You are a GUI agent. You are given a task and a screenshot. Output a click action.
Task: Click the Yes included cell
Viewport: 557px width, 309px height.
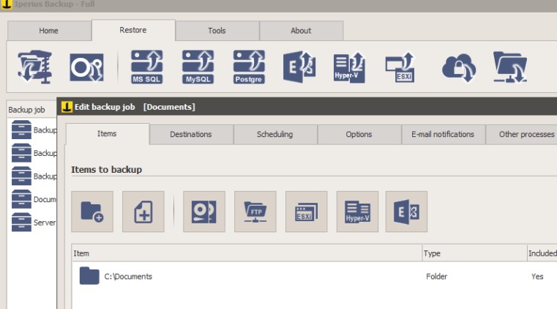pyautogui.click(x=537, y=276)
